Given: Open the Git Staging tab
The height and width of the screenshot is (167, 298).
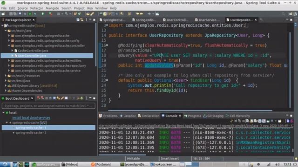Looking at the screenshot, I should click(x=213, y=116).
